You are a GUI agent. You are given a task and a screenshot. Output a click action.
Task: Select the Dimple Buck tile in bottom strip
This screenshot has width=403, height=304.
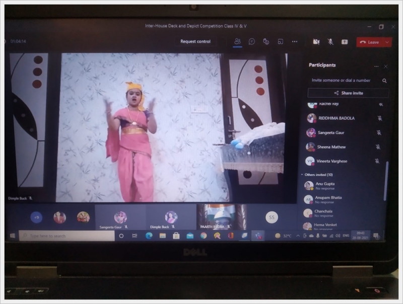click(171, 217)
